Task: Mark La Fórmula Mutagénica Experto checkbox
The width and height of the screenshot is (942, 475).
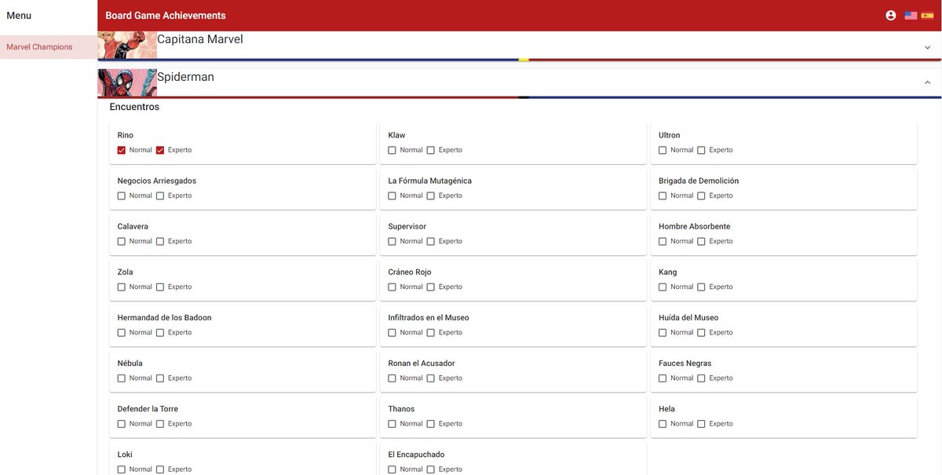Action: 431,195
